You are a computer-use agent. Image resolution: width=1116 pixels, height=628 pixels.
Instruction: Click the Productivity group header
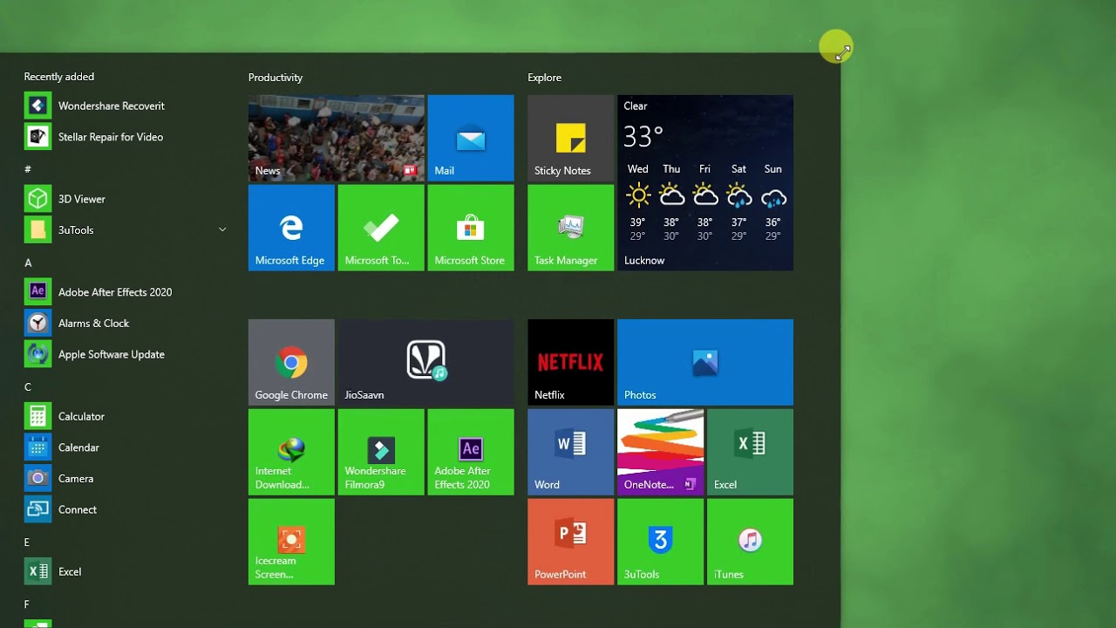[x=276, y=78]
